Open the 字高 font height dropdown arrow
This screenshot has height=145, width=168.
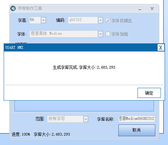pos(44,20)
